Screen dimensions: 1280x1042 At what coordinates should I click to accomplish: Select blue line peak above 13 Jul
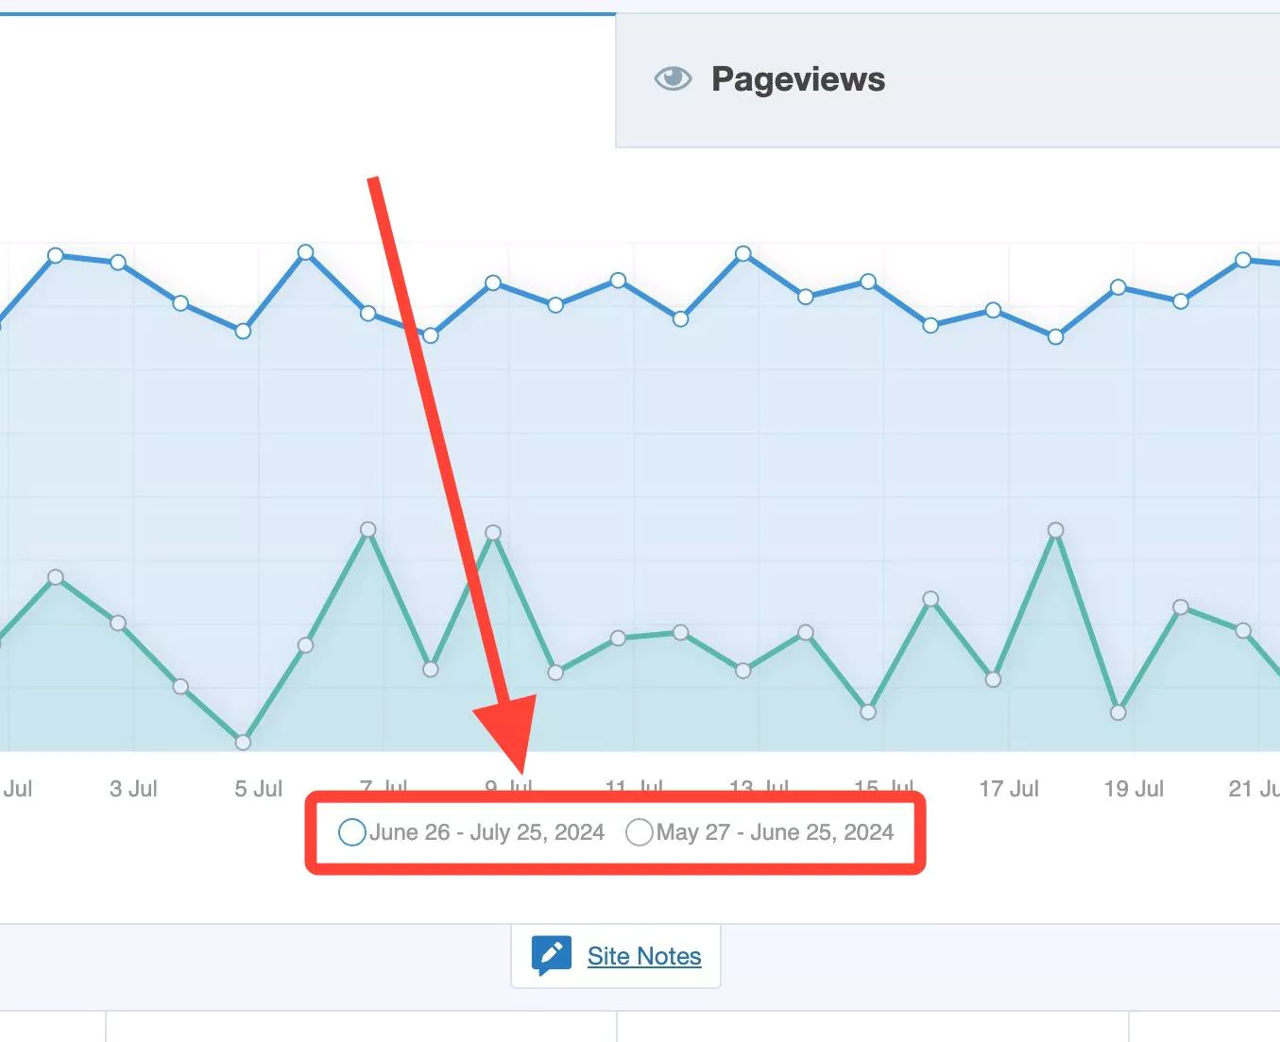click(x=743, y=253)
